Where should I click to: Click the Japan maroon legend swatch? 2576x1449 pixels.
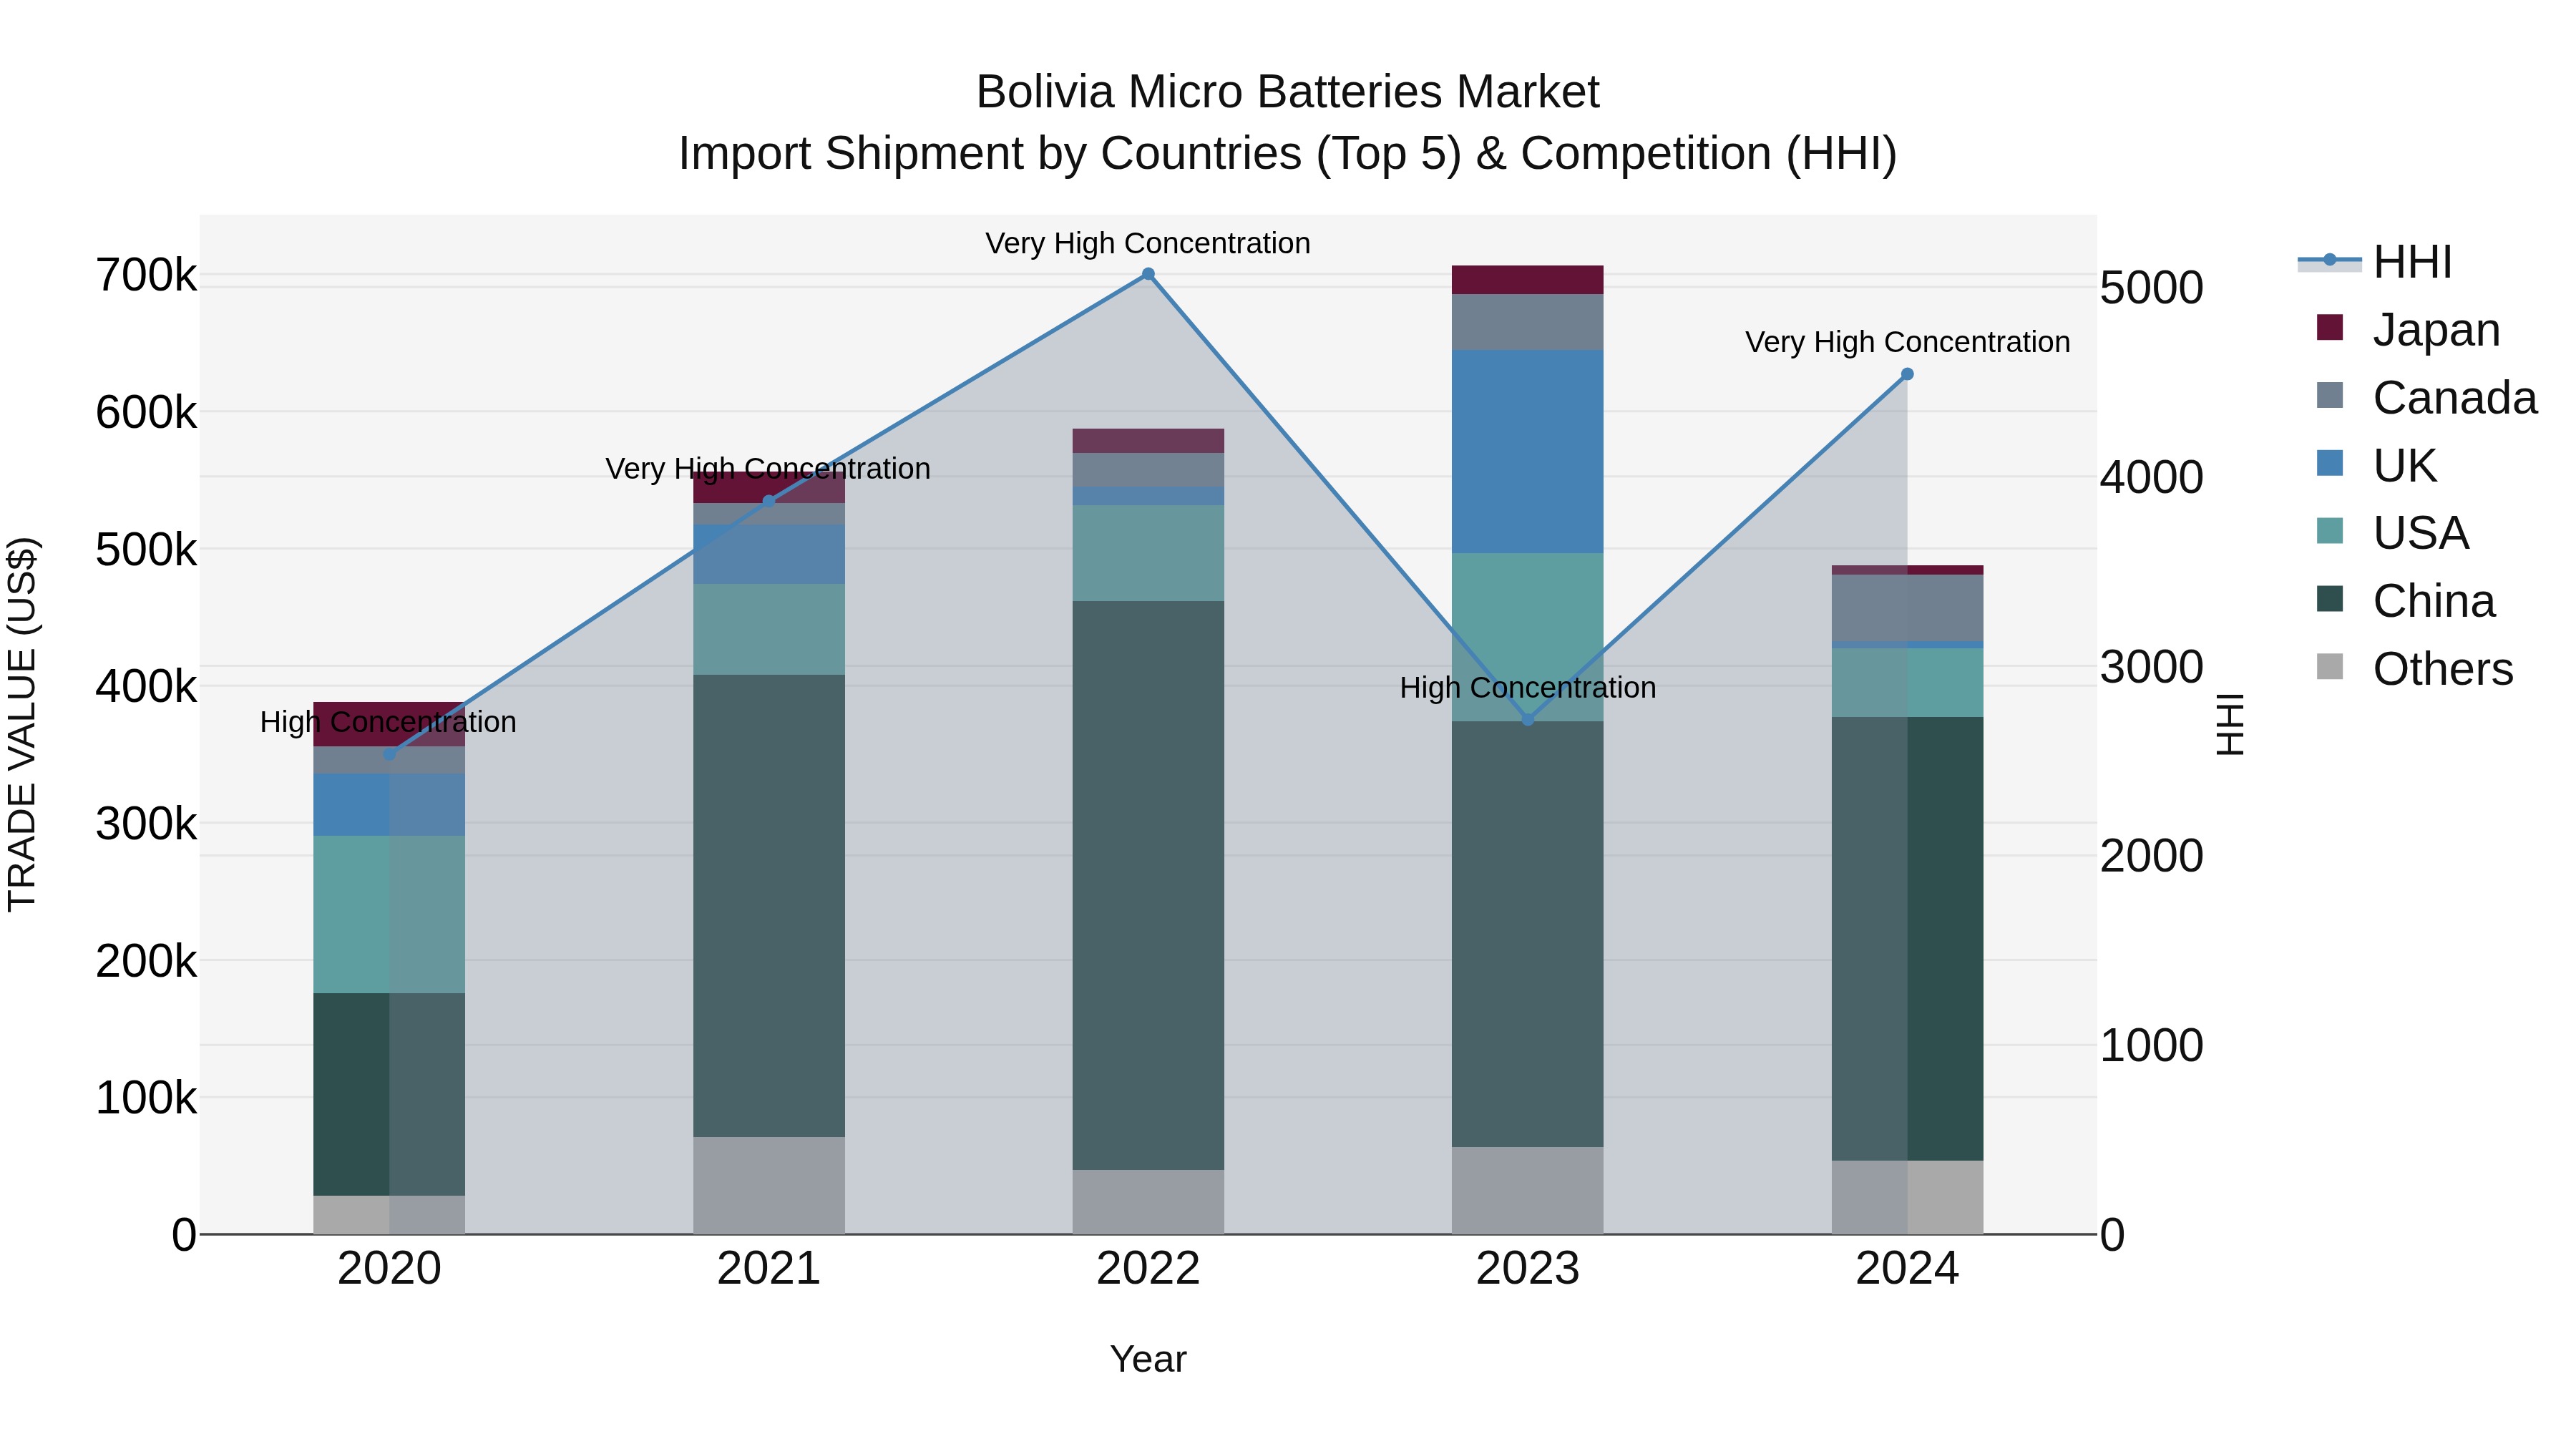tap(2330, 327)
